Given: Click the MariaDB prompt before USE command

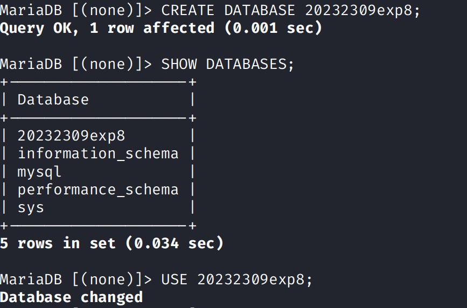Looking at the screenshot, I should (76, 279).
